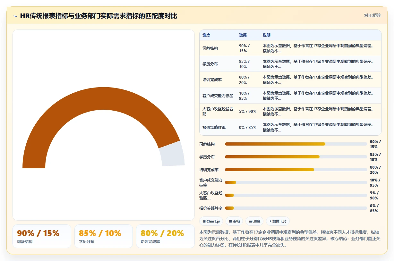Select the 大客户攻坚经验匹配 table cell
This screenshot has height=261, width=394.
point(218,112)
